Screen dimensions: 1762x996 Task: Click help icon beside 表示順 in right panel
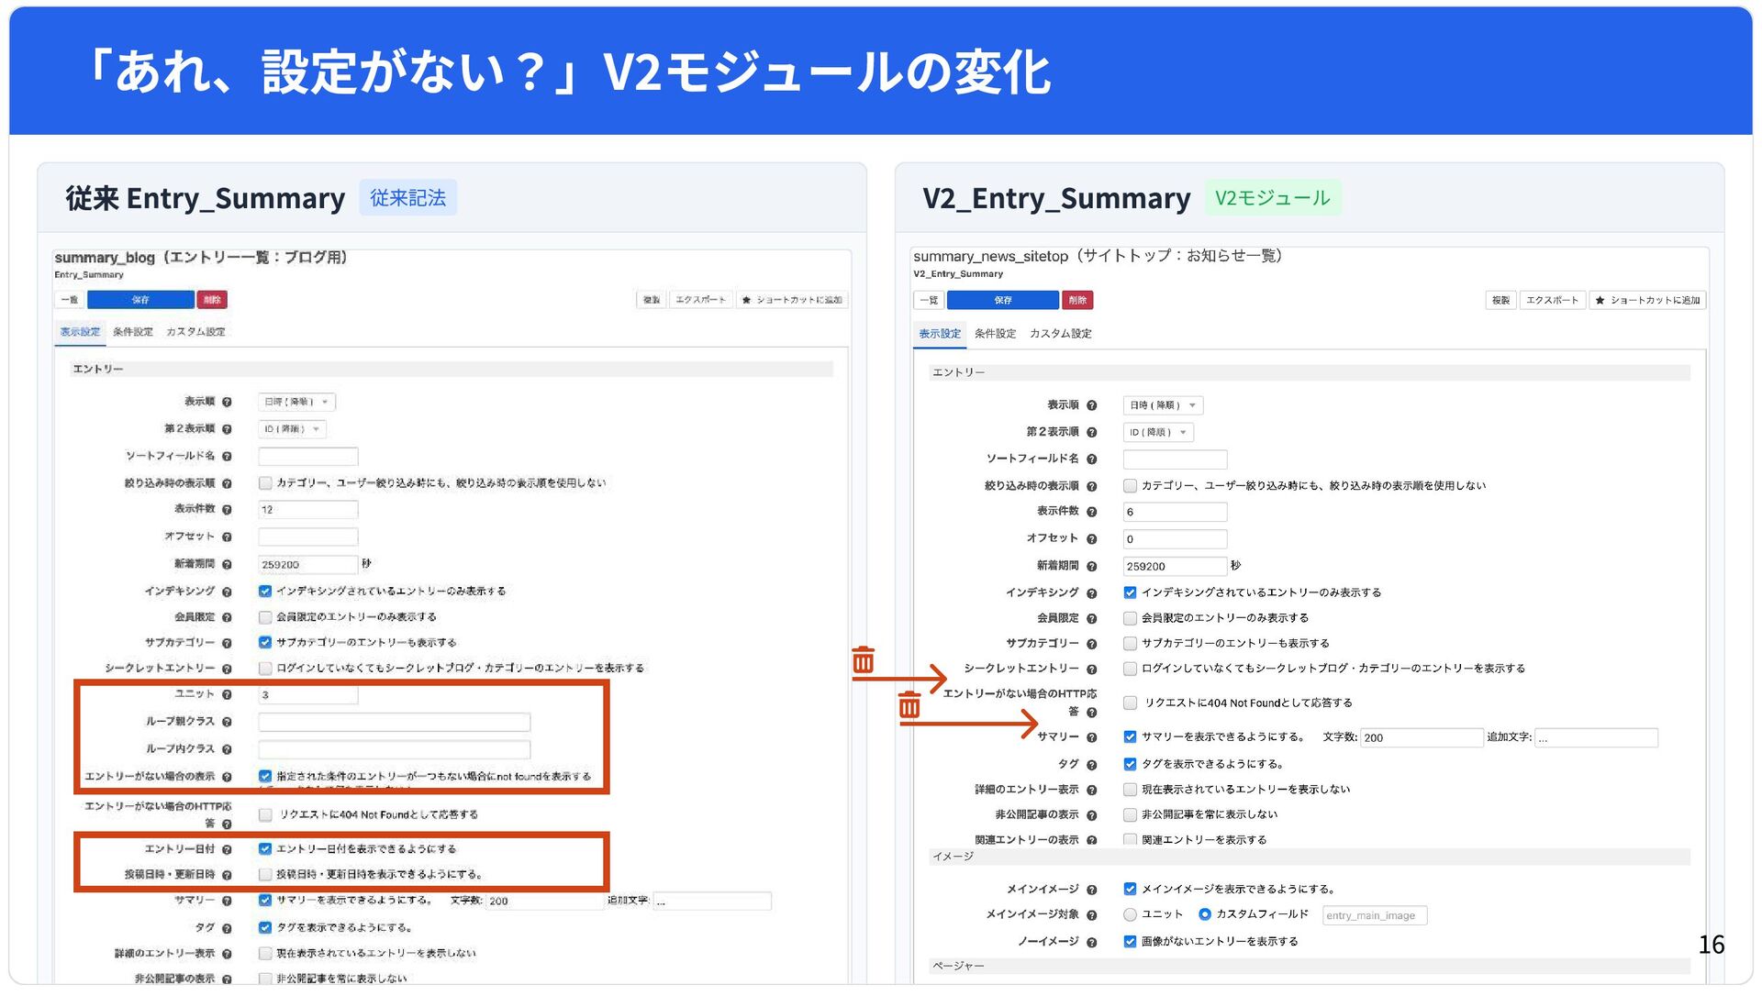click(1092, 405)
